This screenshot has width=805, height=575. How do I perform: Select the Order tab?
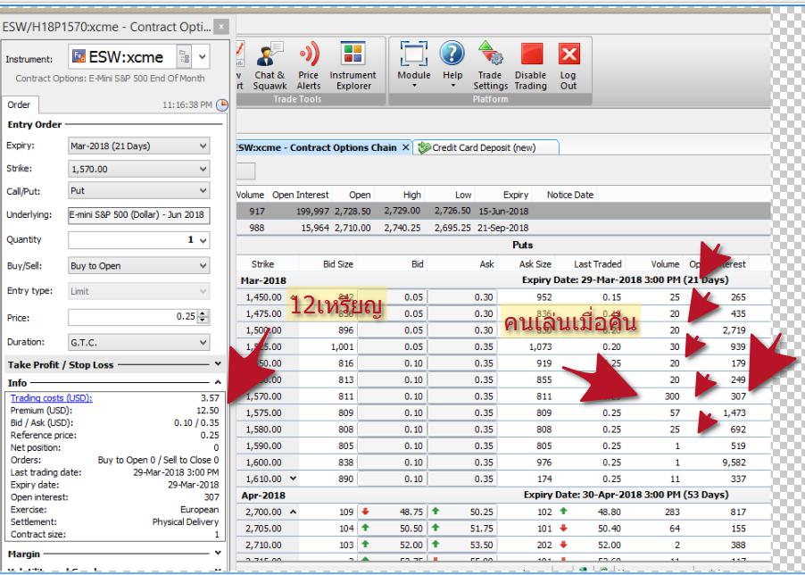[20, 104]
